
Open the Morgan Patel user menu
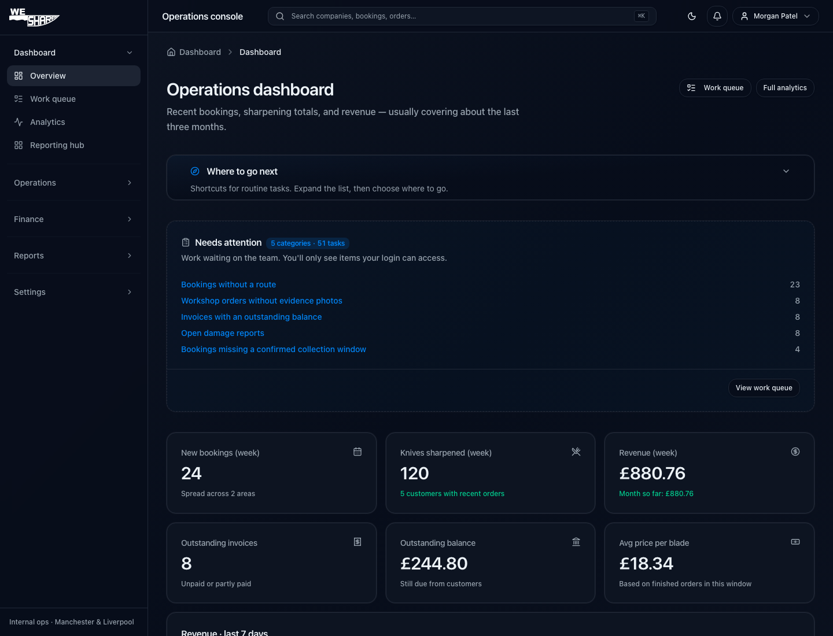pos(776,16)
